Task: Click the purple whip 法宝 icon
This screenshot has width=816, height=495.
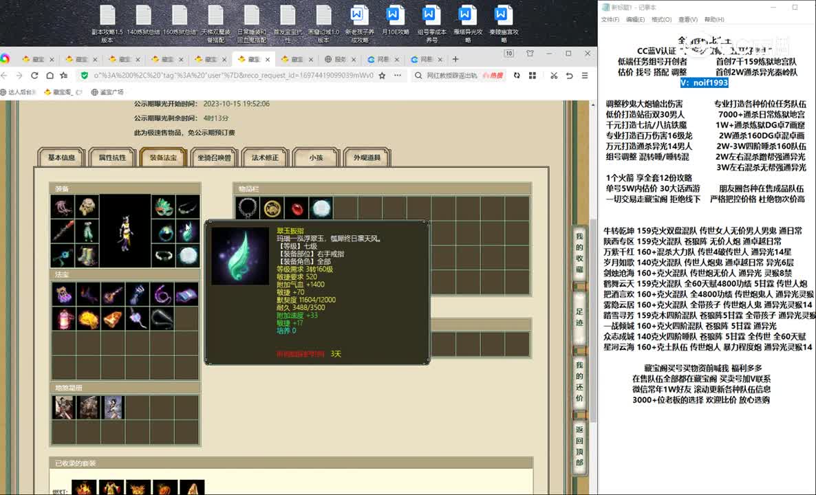Action: [x=162, y=294]
